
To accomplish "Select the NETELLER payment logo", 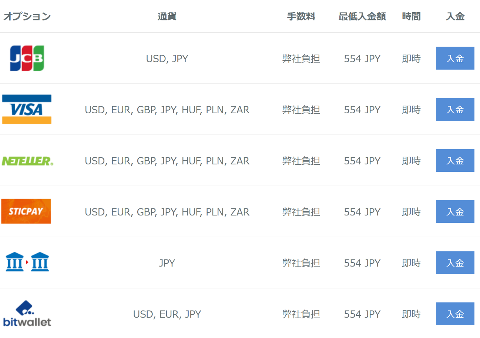I will (27, 161).
